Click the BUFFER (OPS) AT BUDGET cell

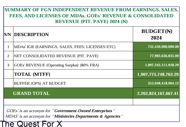pos(40,83)
